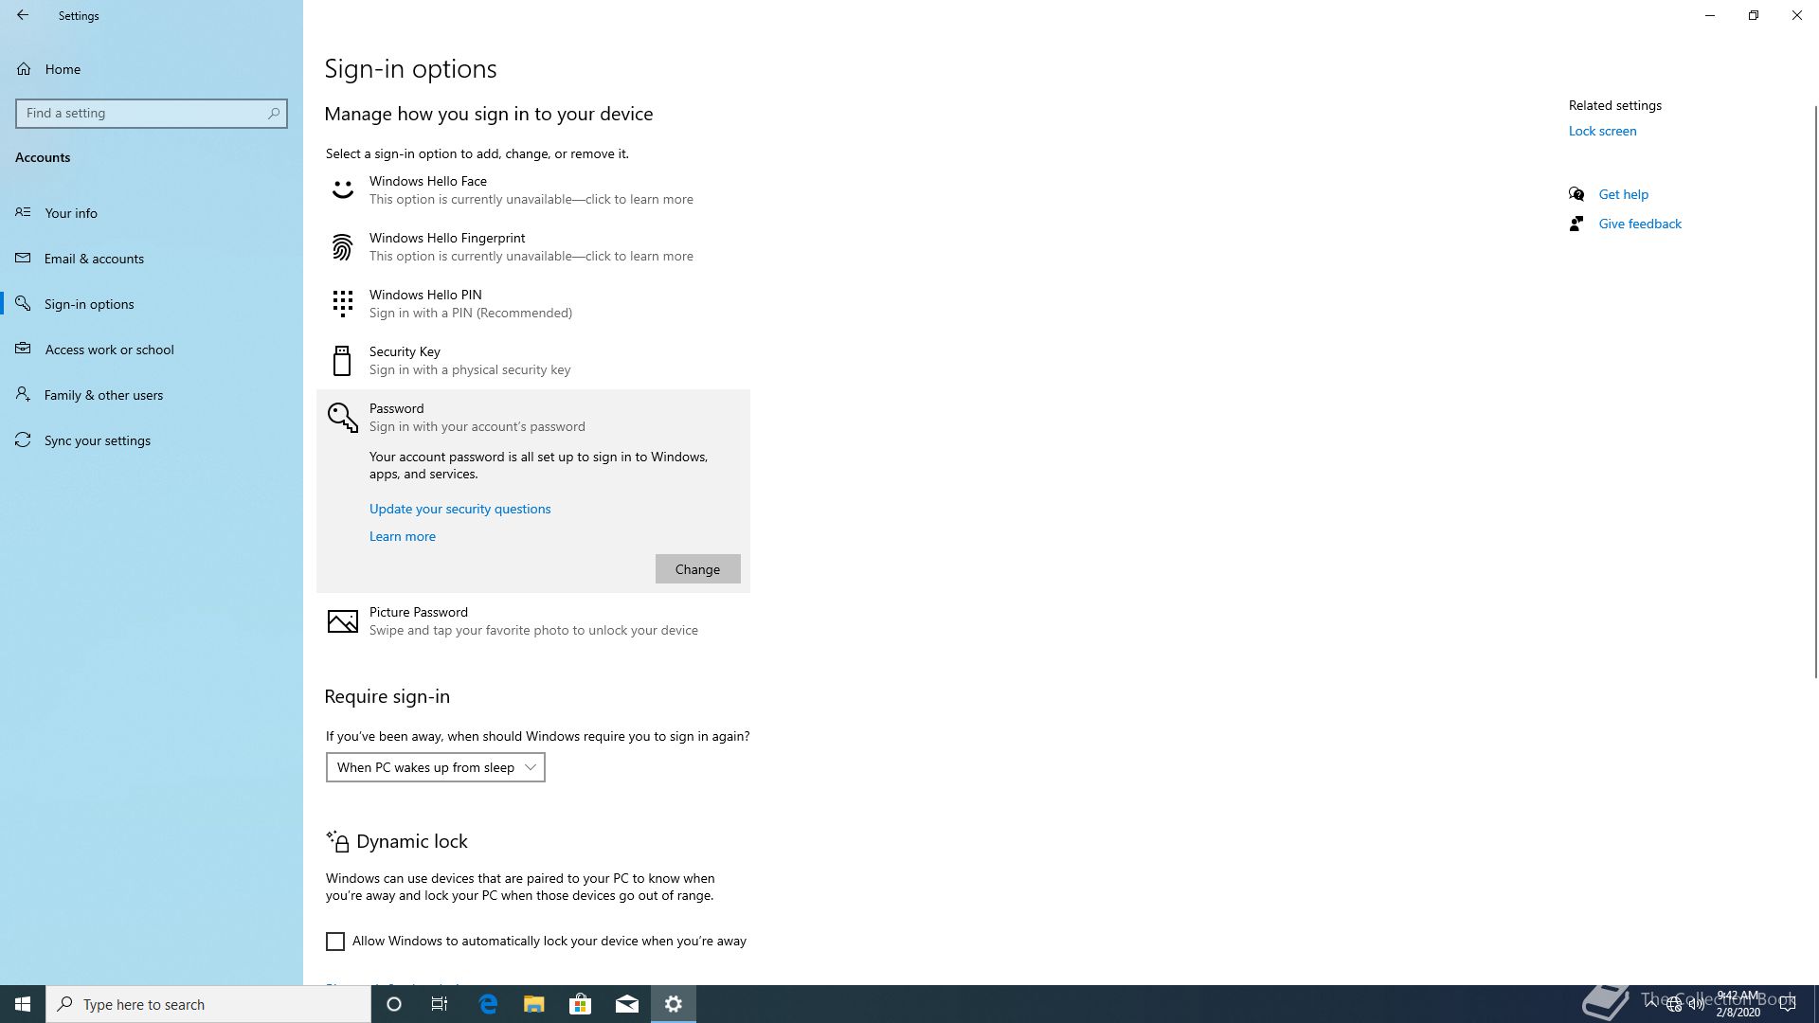Launch Microsoft Edge from taskbar
Screen dimensions: 1819x1023
[488, 1004]
